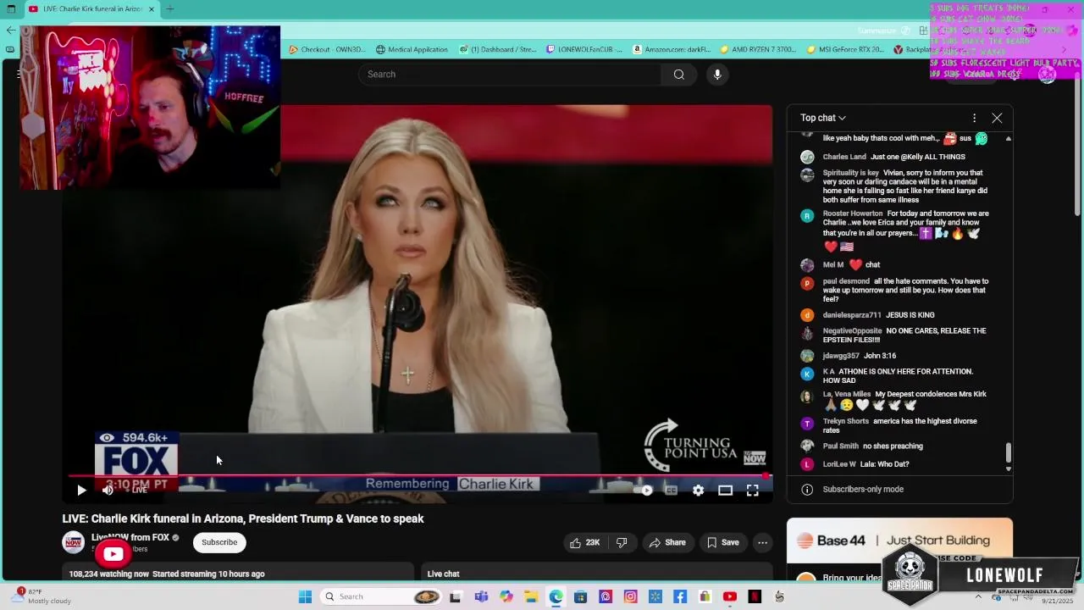Dislike the video
Viewport: 1084px width, 610px height.
coord(622,542)
